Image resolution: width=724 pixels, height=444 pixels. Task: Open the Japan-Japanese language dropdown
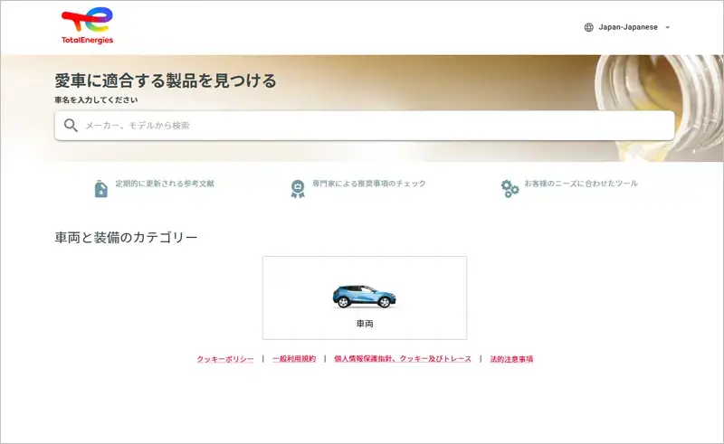tap(627, 27)
